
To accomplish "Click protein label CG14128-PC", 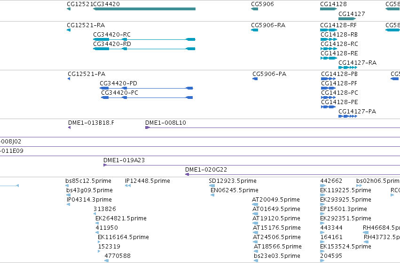I will pos(339,93).
